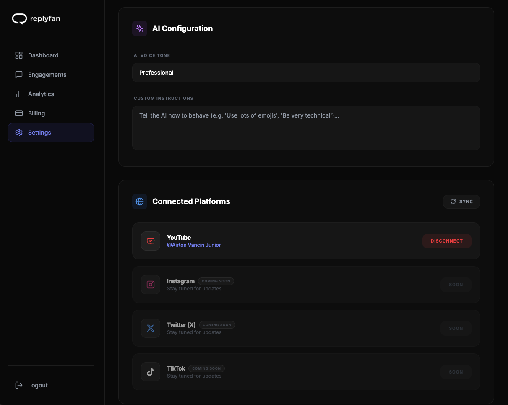This screenshot has width=508, height=405.
Task: Click the Twitter X platform icon
Action: (x=151, y=328)
